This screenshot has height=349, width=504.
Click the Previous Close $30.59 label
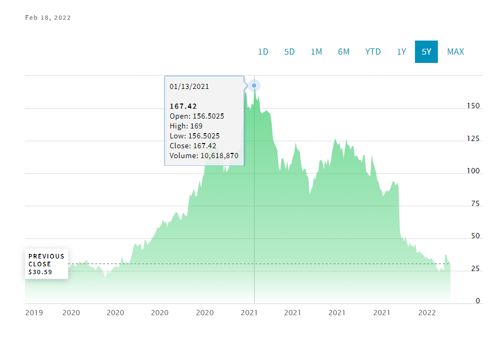coord(47,264)
